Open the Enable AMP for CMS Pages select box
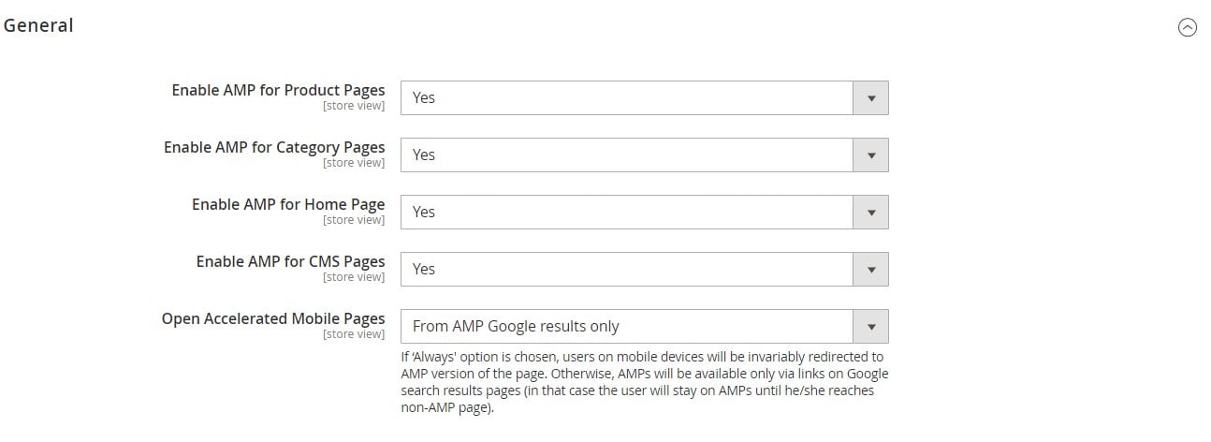The image size is (1211, 442). (644, 269)
